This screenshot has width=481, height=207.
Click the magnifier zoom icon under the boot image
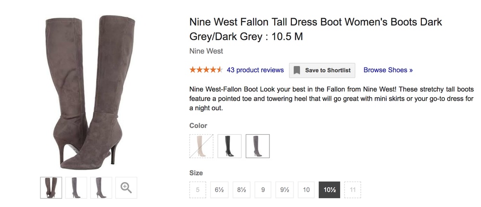tap(126, 187)
